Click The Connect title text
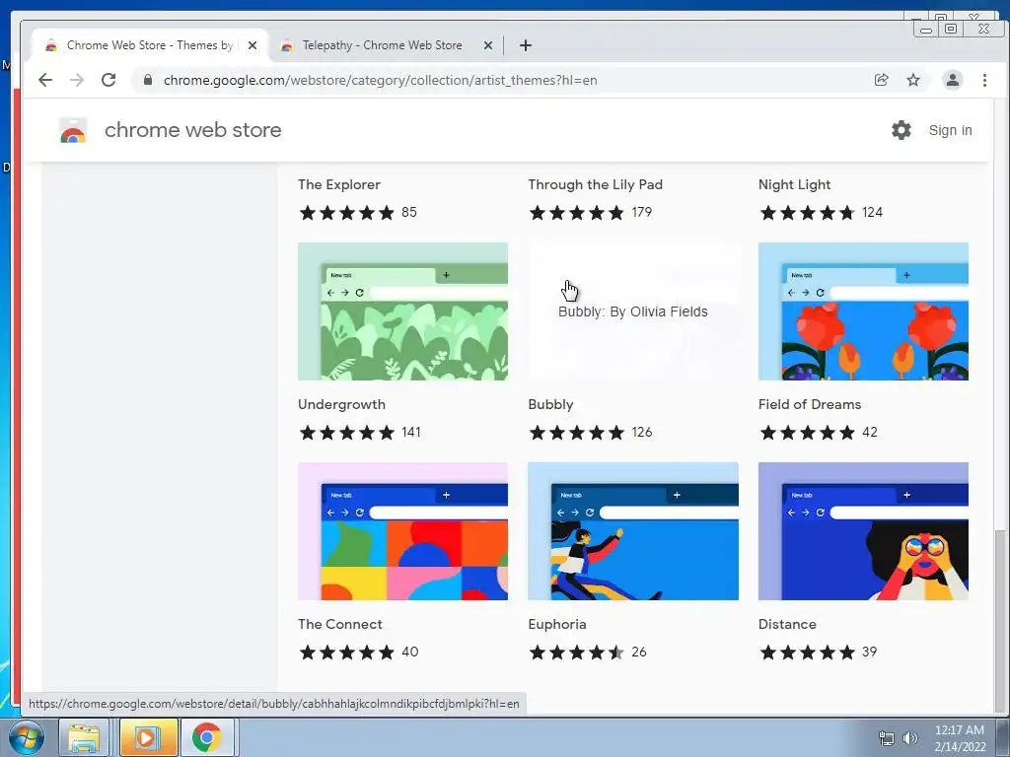The width and height of the screenshot is (1010, 757). (x=339, y=624)
